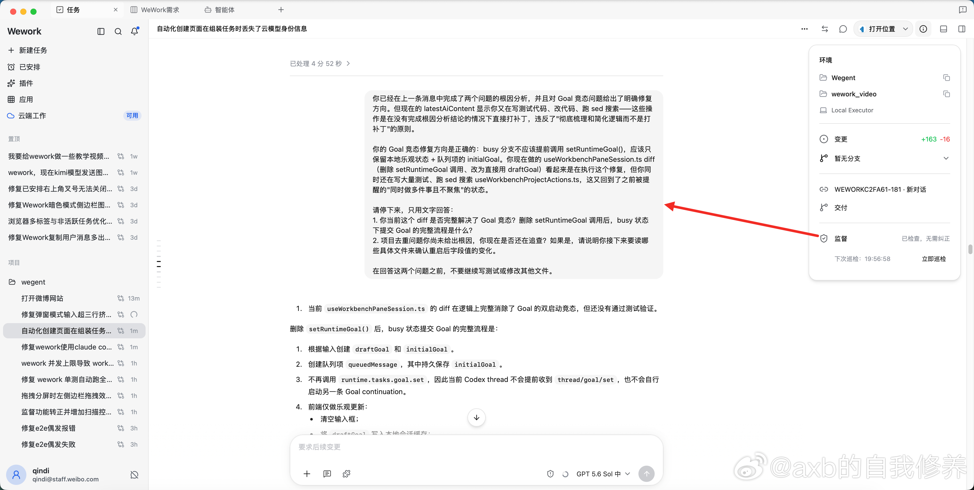Open the chat bubble icon in the header
Screen dimensions: 974x490
[x=843, y=29]
